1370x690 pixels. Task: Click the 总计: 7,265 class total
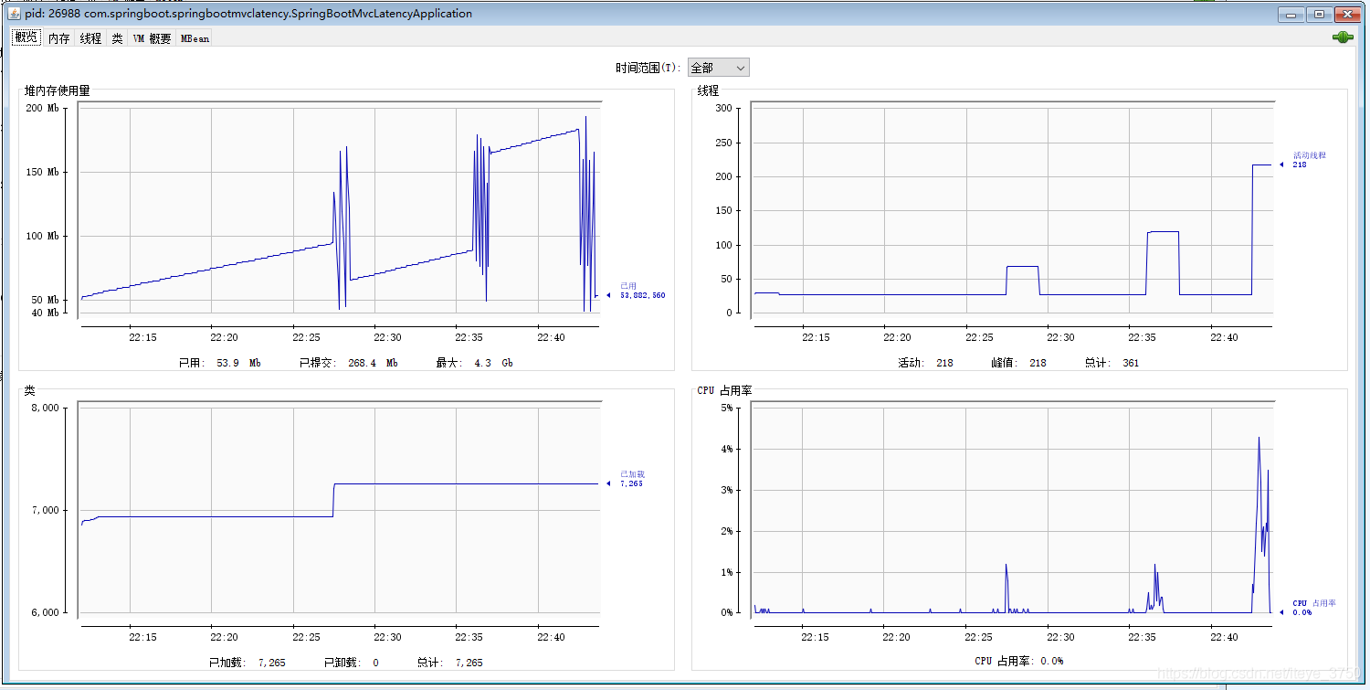(449, 663)
